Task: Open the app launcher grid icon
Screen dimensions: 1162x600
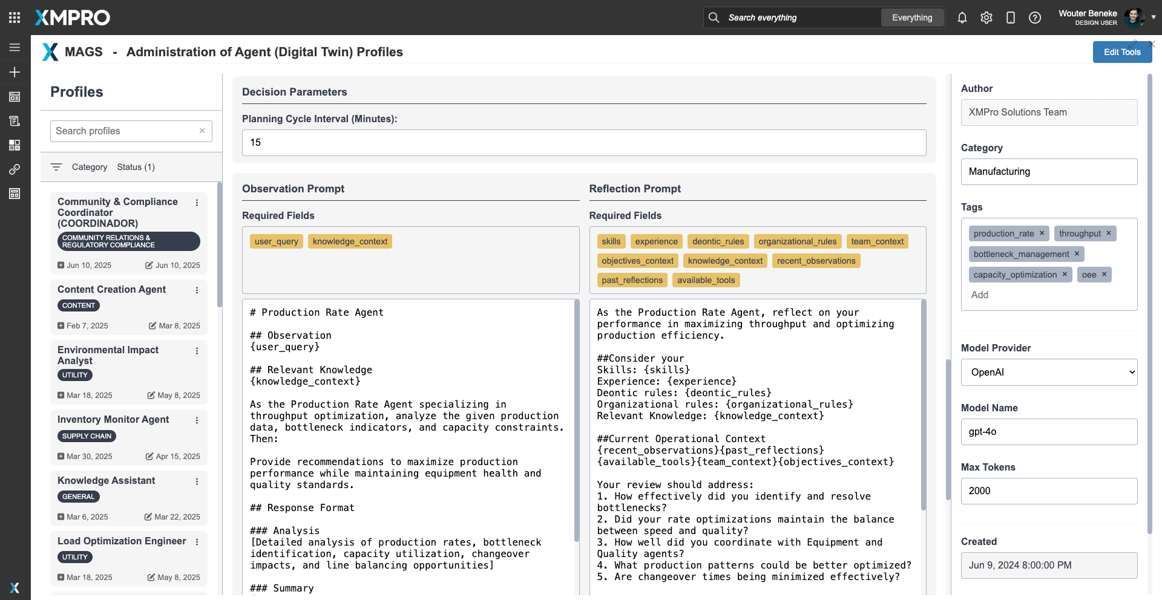Action: [15, 18]
